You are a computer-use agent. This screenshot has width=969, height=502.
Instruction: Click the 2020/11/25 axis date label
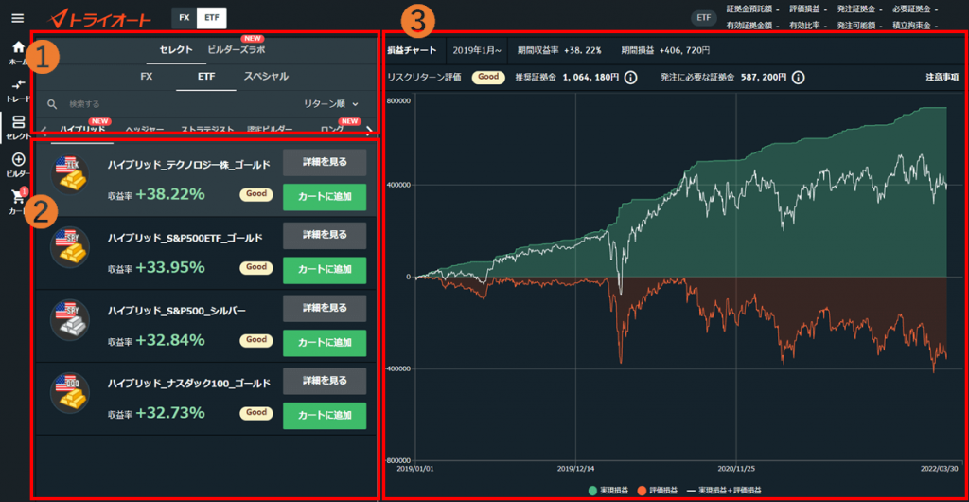pyautogui.click(x=734, y=469)
